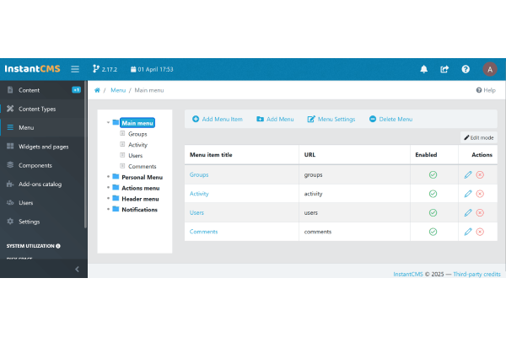Screen dimensions: 506x337
Task: Open Content Types in sidebar
Action: pyautogui.click(x=37, y=109)
